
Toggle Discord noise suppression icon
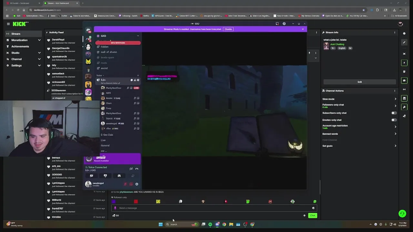pyautogui.click(x=131, y=169)
